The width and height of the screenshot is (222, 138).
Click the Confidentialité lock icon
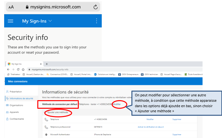tap(7, 119)
